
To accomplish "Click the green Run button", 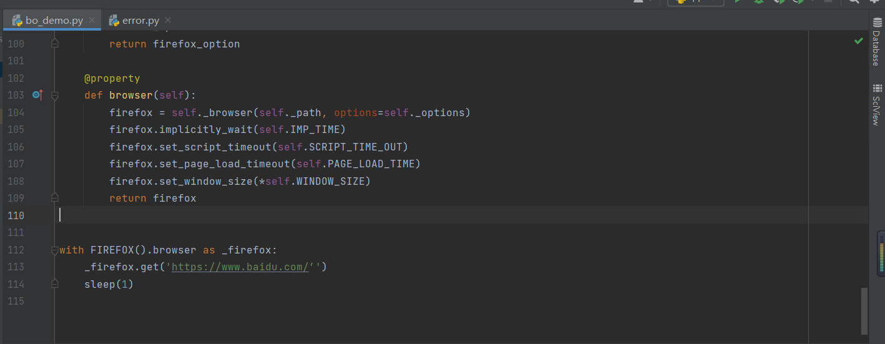I will pos(738,2).
